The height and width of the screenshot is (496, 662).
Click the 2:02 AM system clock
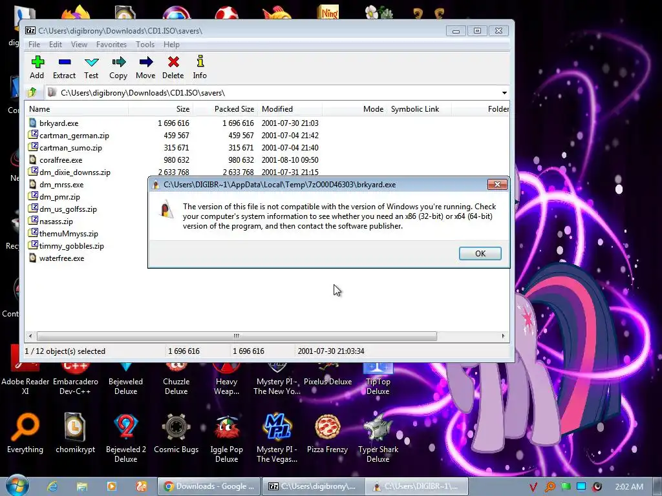click(629, 487)
